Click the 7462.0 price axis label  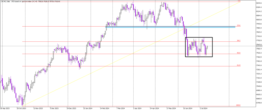[x=259, y=57]
